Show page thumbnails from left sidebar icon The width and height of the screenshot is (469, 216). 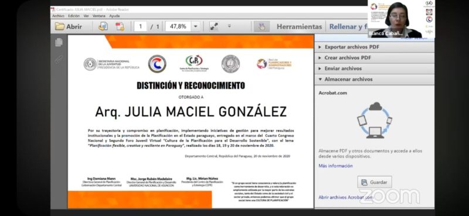(59, 42)
